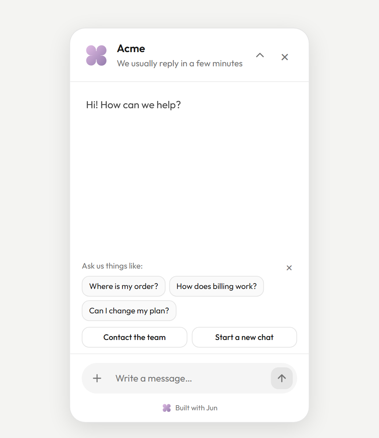
Task: Pick the 'Can I change my plan?' suggestion
Action: click(x=129, y=311)
